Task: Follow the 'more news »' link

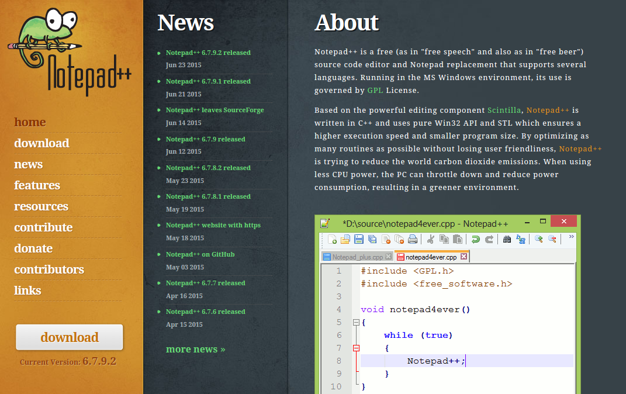Action: click(196, 350)
